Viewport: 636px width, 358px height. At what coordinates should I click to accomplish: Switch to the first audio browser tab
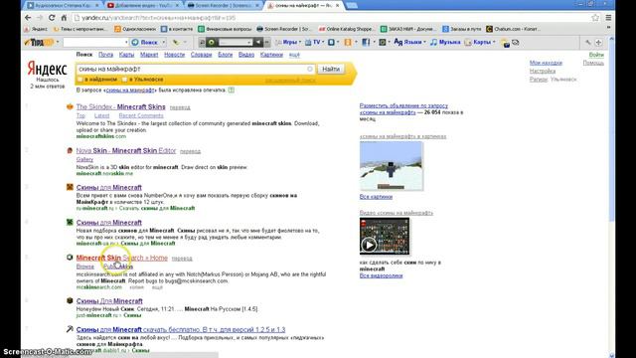63,6
